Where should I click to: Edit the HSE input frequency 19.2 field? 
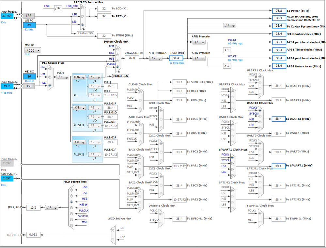point(7,86)
